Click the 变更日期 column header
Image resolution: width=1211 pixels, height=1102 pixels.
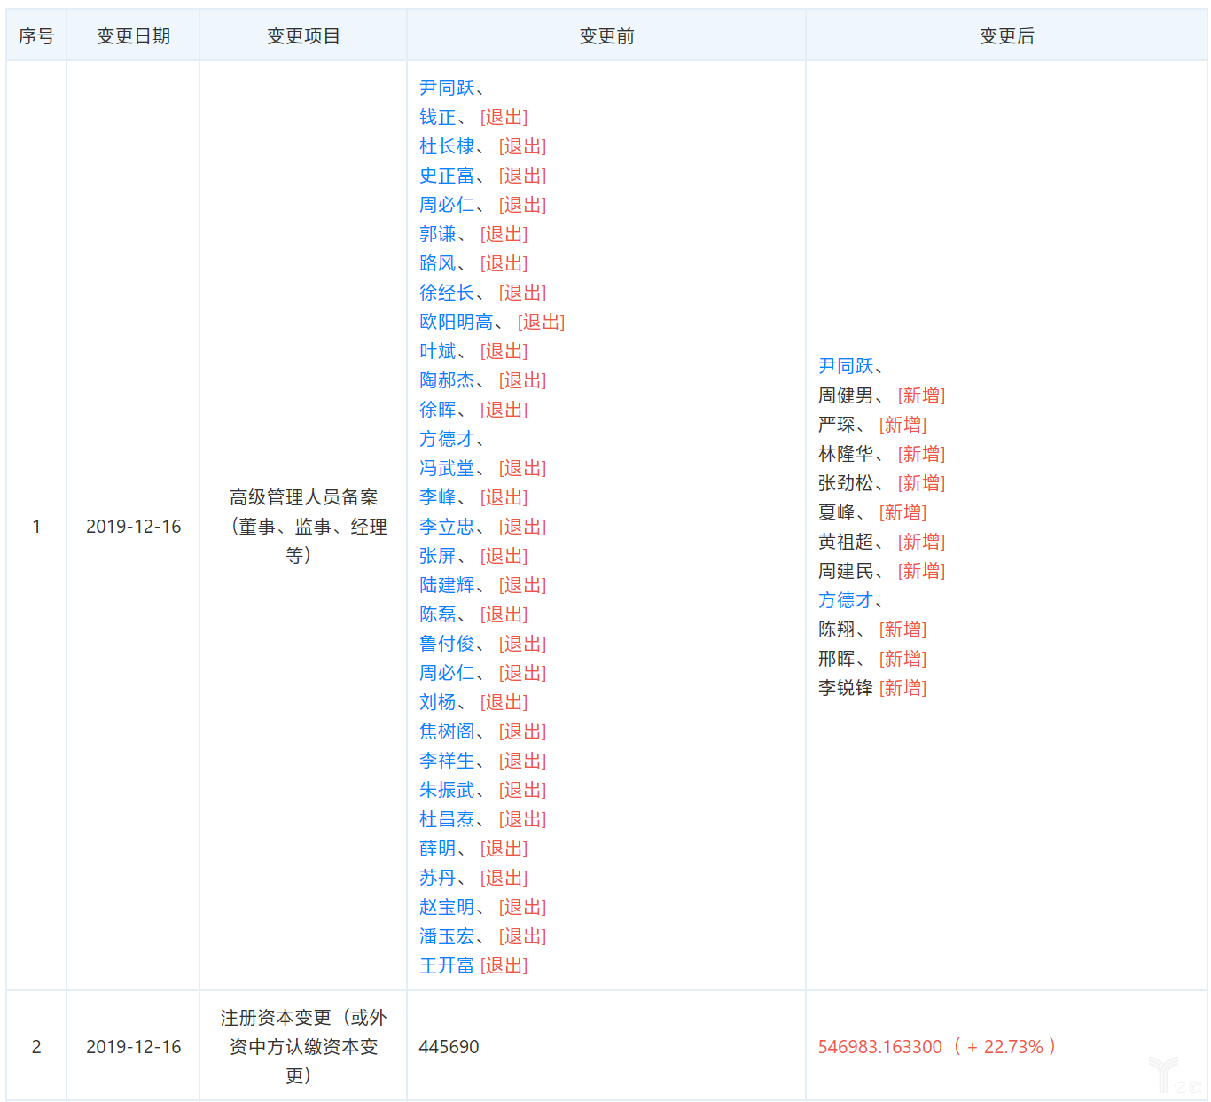(133, 36)
